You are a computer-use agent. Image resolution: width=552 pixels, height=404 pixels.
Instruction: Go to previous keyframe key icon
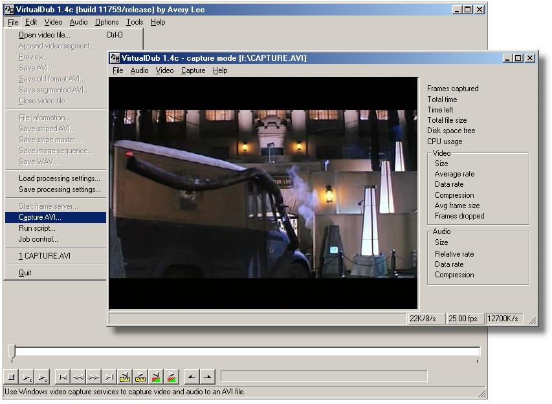pyautogui.click(x=125, y=377)
